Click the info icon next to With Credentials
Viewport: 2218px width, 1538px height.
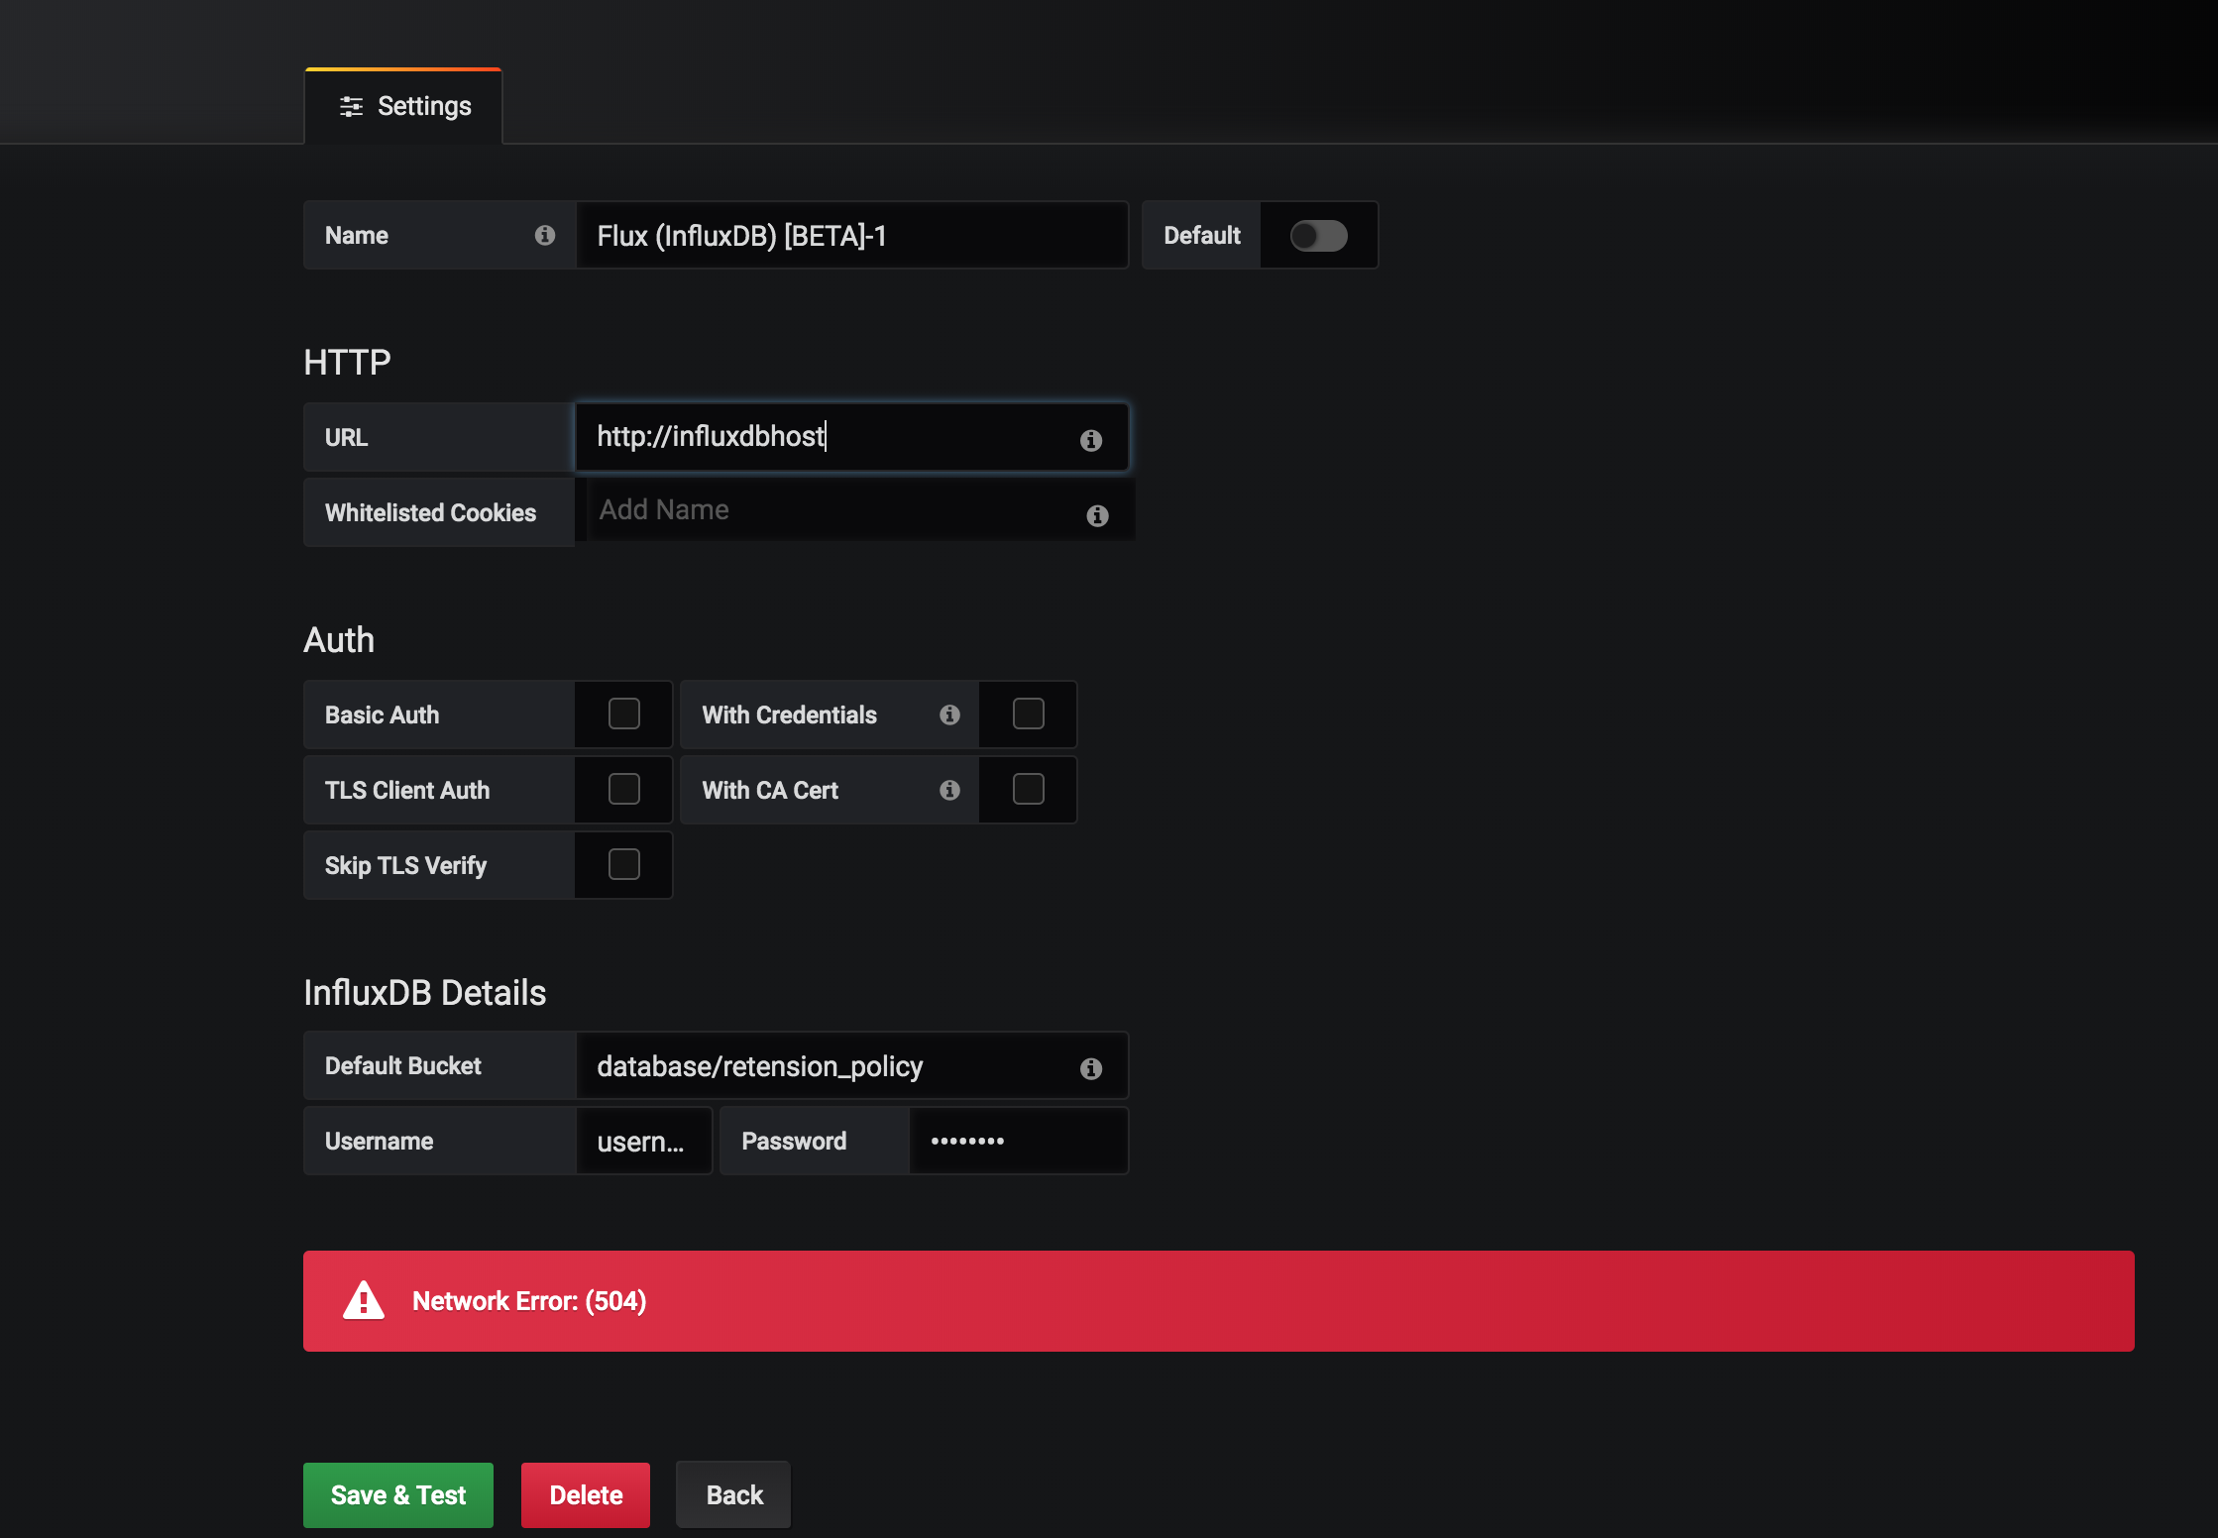(948, 714)
